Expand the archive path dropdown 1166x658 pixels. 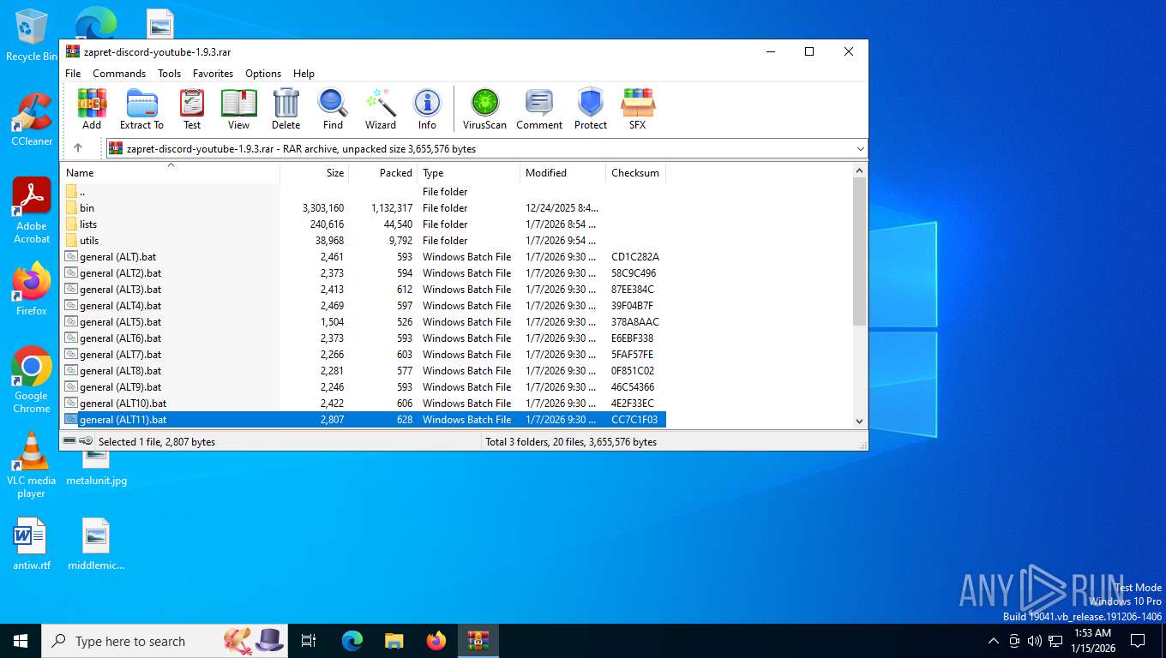[x=860, y=148]
